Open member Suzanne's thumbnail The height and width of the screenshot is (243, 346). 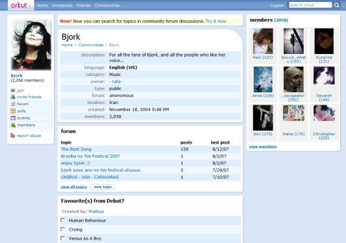point(324,41)
